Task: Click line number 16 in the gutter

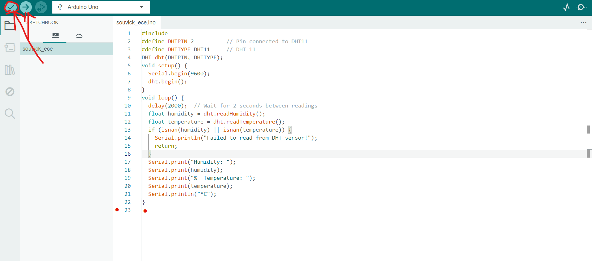Action: pyautogui.click(x=128, y=154)
